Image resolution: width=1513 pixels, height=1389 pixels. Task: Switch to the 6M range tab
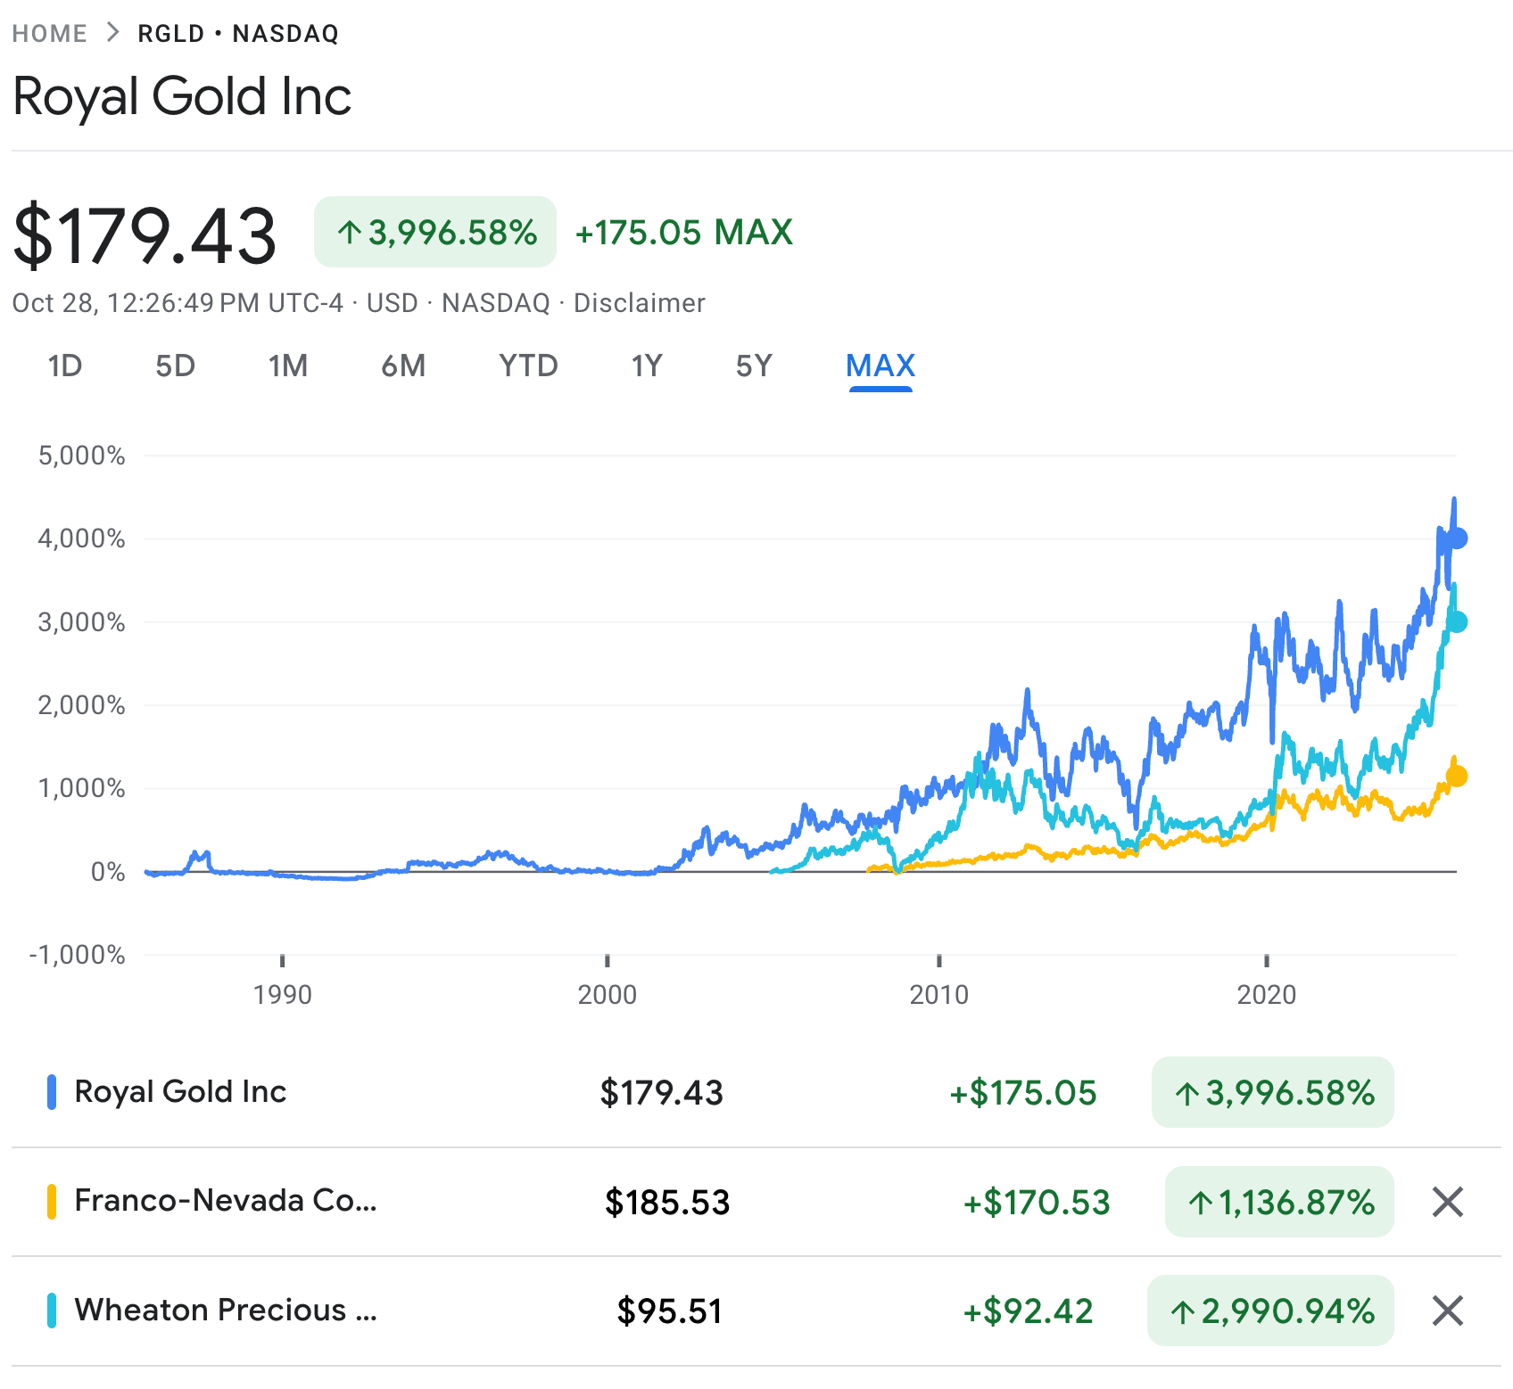coord(403,366)
